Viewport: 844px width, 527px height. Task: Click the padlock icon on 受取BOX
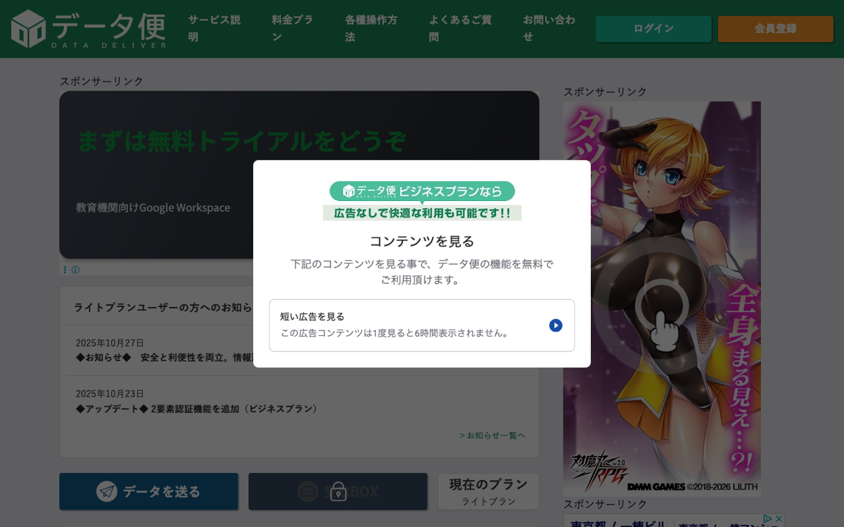[x=338, y=491]
